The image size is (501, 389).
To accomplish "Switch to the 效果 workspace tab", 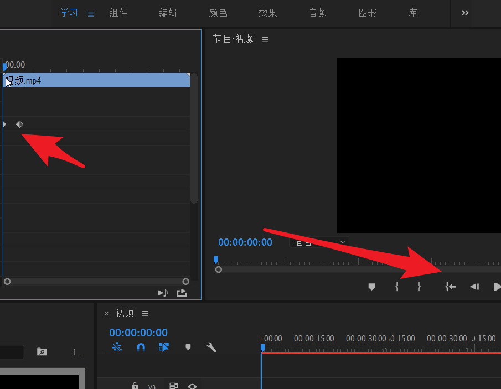I will (x=268, y=13).
